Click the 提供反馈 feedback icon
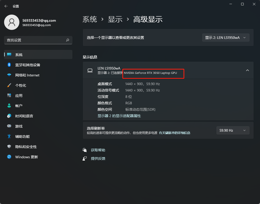 point(85,158)
